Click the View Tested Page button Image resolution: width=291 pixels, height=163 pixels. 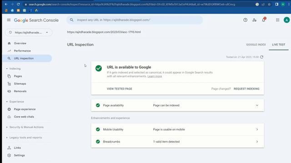[120, 89]
